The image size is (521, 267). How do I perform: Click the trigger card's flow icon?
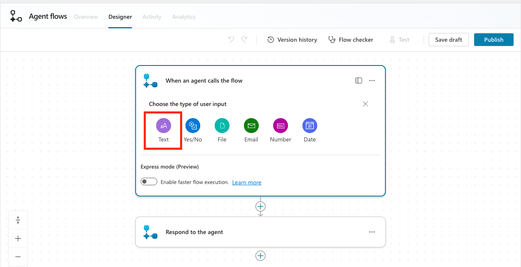tap(150, 81)
